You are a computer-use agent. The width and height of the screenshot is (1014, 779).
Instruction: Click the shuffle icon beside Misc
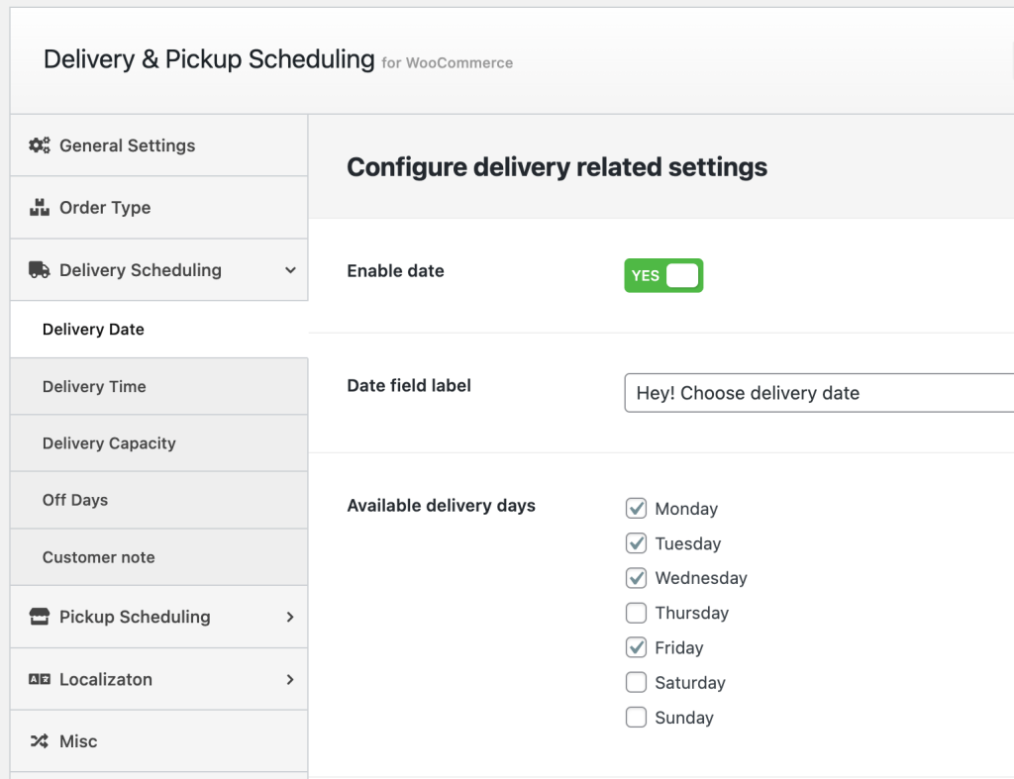tap(39, 740)
